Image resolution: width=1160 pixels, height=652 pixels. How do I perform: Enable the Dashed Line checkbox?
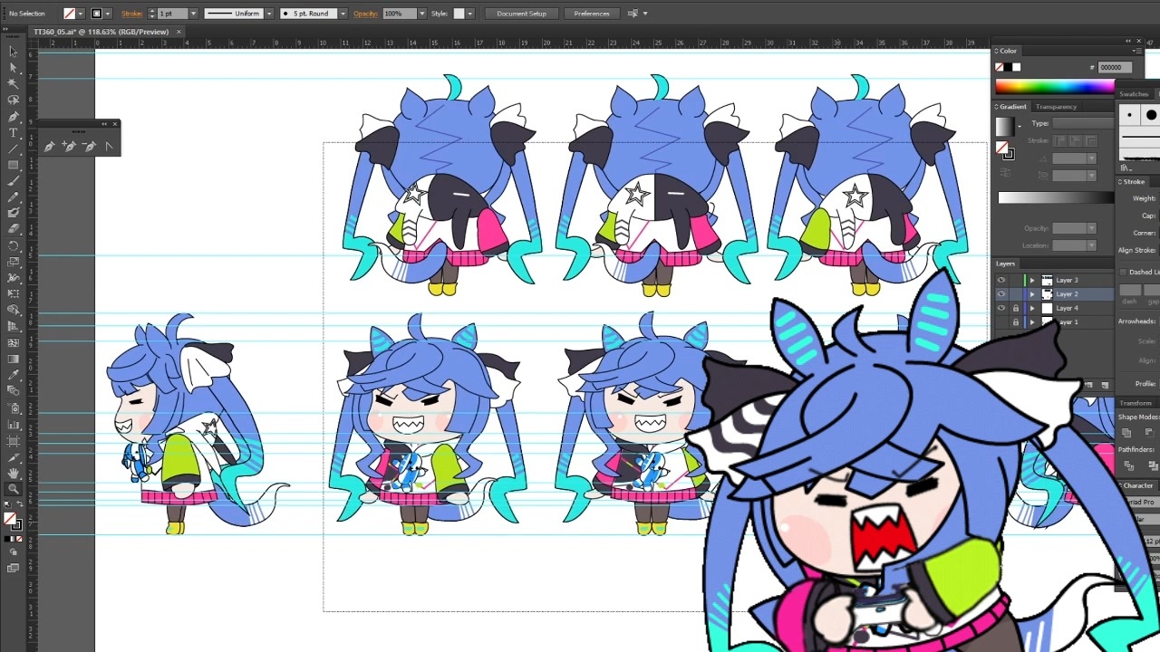1123,272
